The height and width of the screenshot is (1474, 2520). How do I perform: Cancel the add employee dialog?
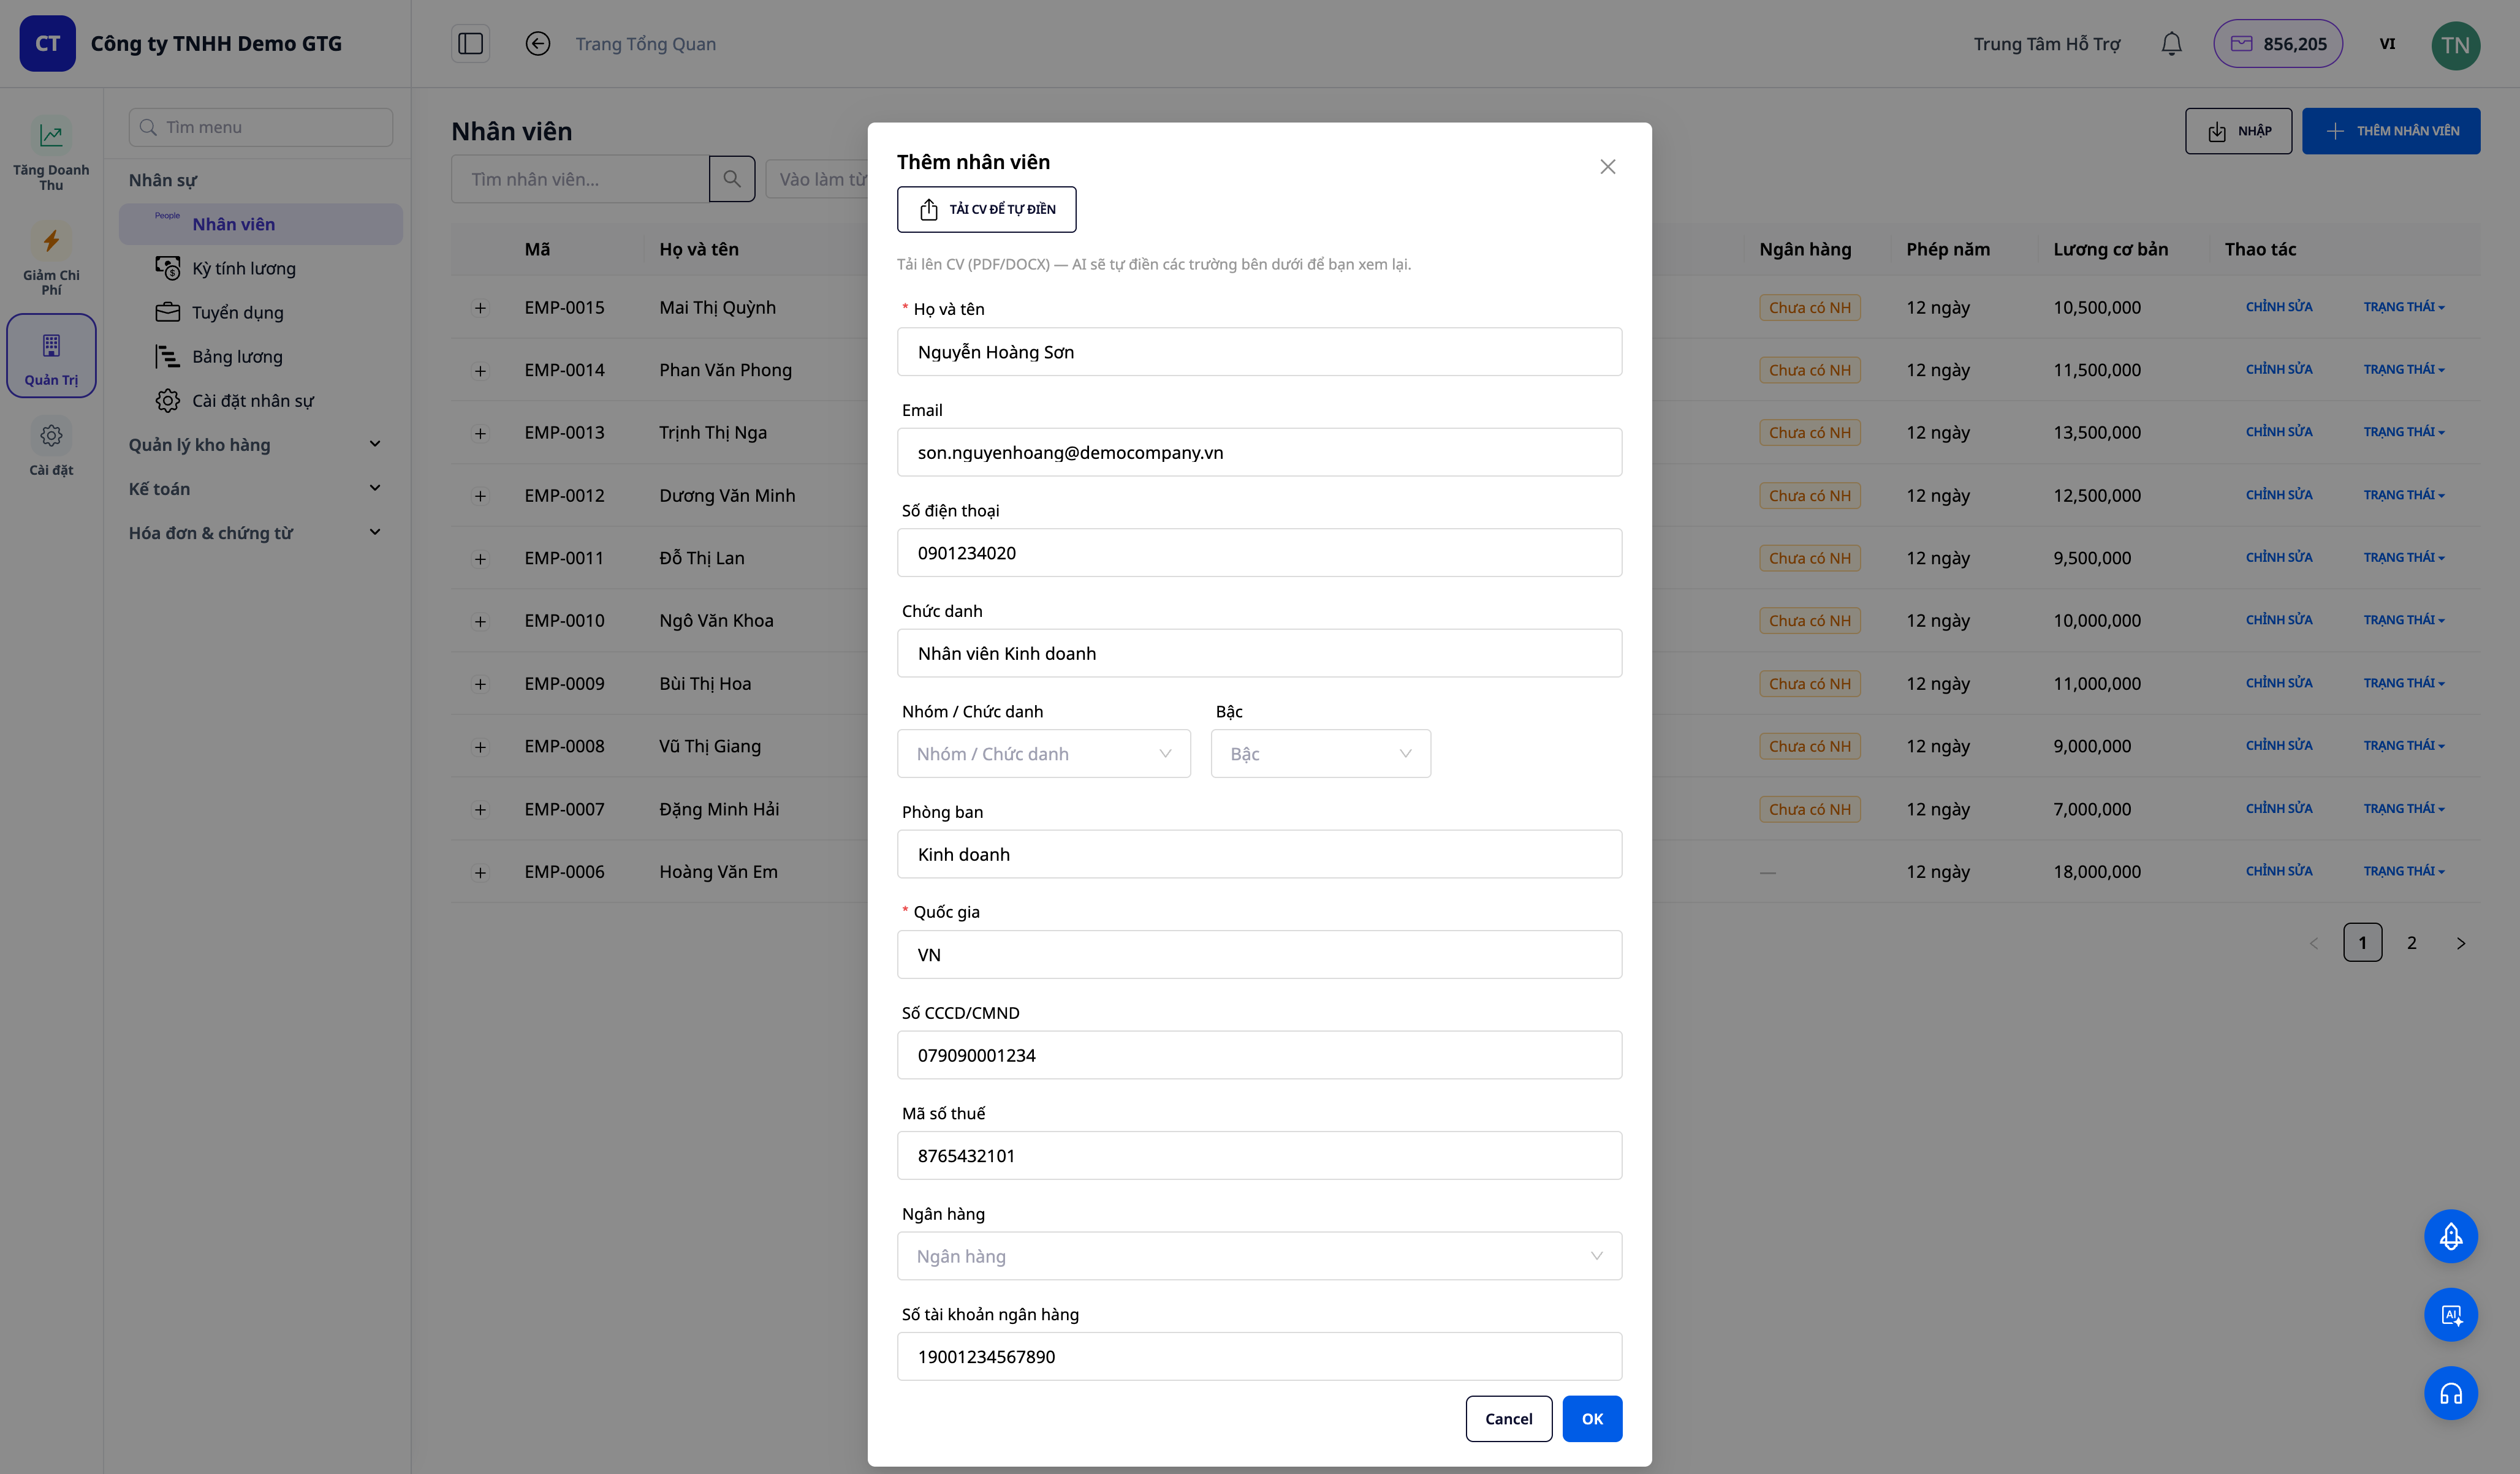[1508, 1419]
